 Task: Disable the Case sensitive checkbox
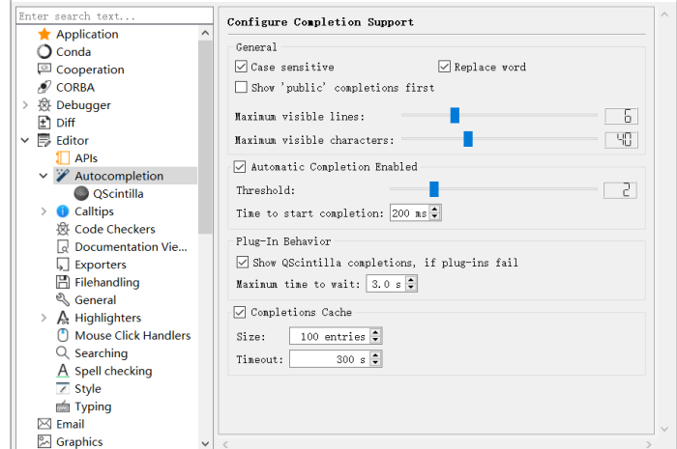241,67
